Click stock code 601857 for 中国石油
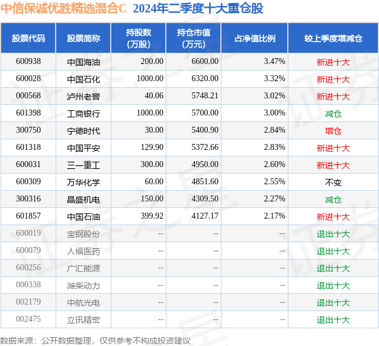379x346 pixels. (28, 216)
